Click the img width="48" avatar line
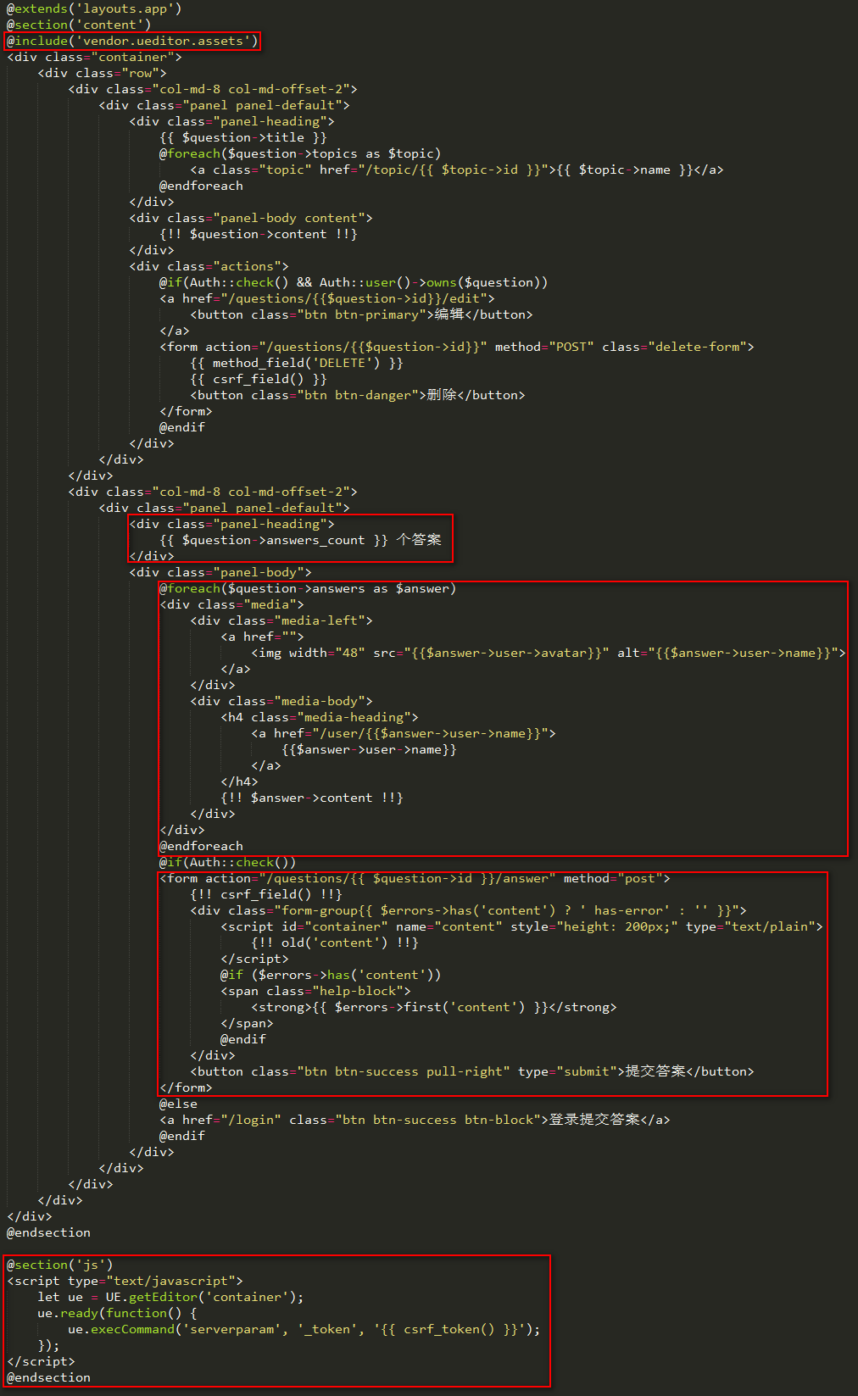 (549, 653)
